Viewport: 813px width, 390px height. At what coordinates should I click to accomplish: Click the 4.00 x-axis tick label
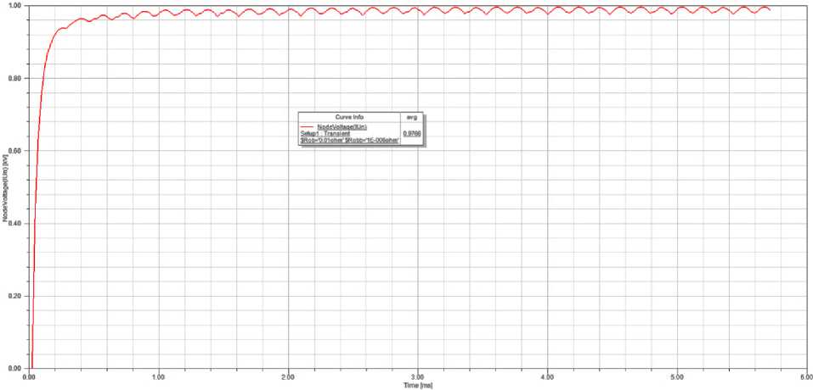tap(547, 376)
